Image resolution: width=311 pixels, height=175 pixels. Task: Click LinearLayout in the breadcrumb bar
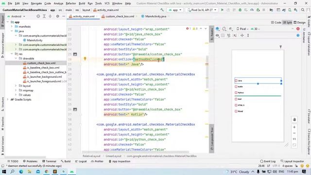tap(113, 156)
